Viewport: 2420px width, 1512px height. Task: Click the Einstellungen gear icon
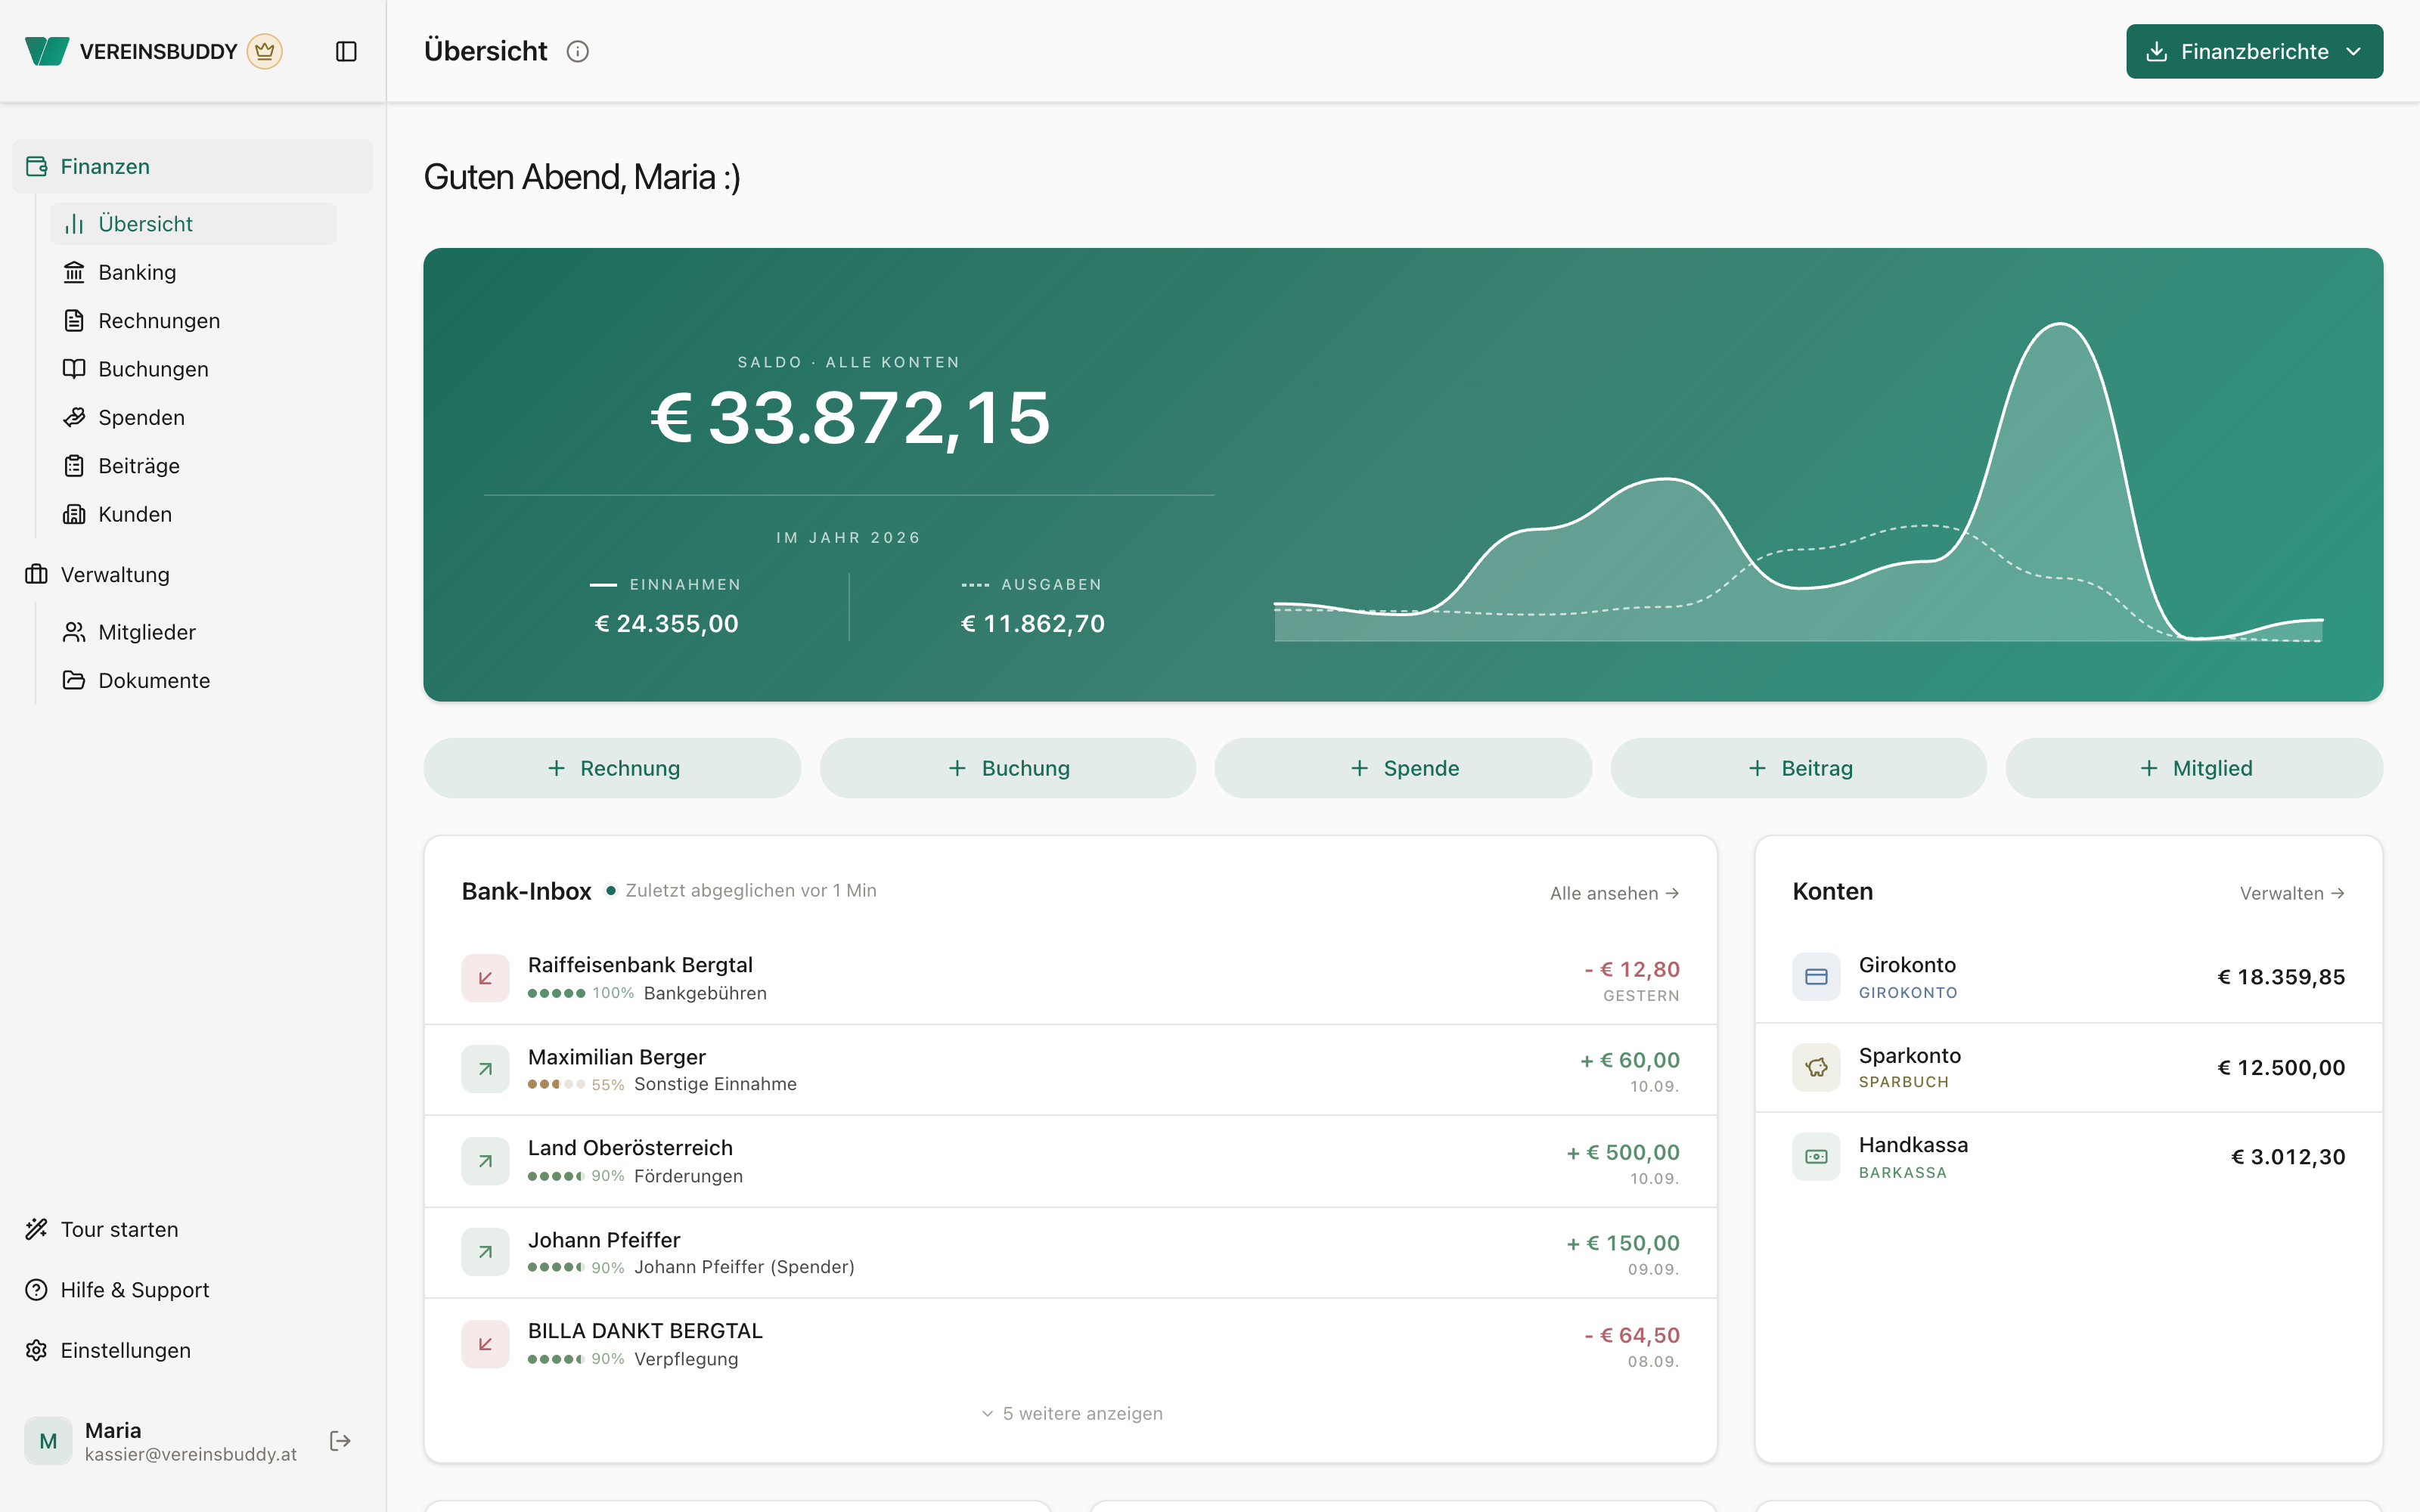click(36, 1350)
